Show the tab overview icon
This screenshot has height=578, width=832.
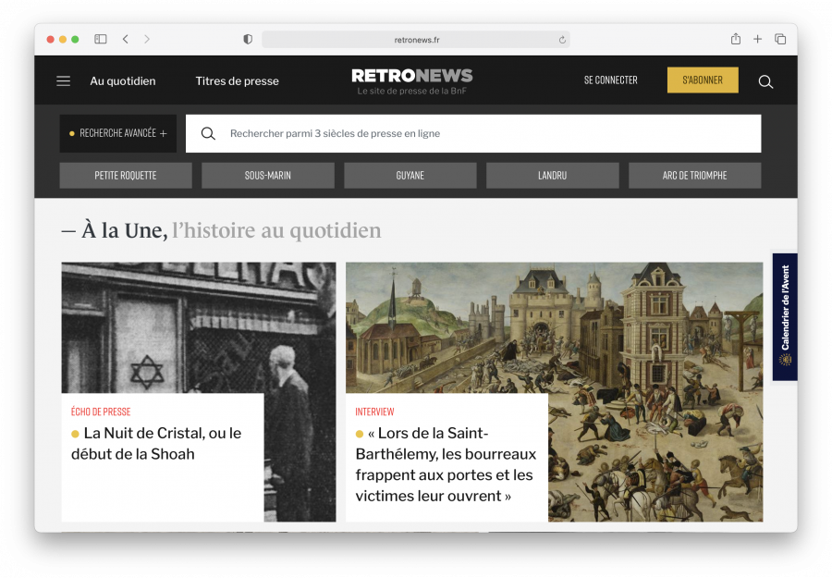(780, 39)
